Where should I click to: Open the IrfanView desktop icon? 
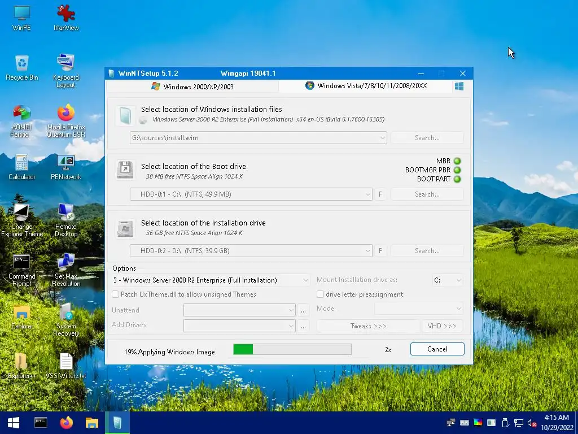(66, 18)
